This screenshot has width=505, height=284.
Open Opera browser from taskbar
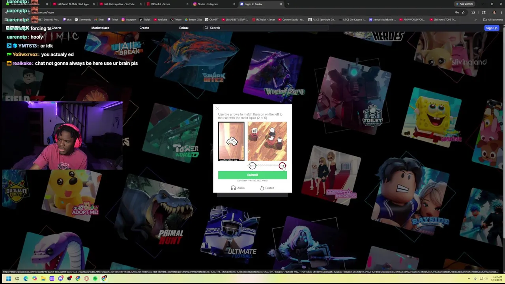[86, 278]
